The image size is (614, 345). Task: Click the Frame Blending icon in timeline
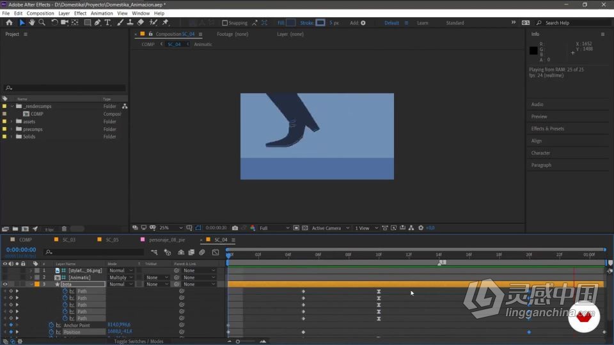coord(191,252)
